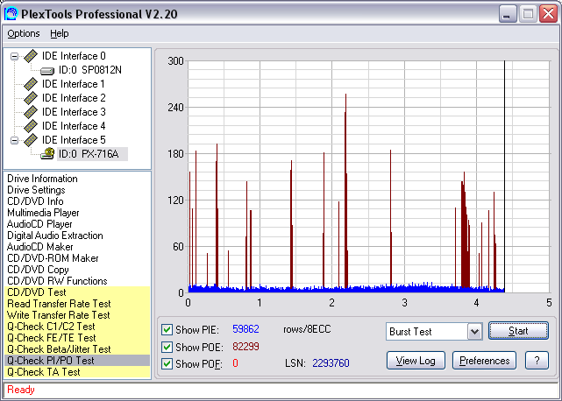The width and height of the screenshot is (562, 401).
Task: Click the Start button
Action: pyautogui.click(x=518, y=331)
